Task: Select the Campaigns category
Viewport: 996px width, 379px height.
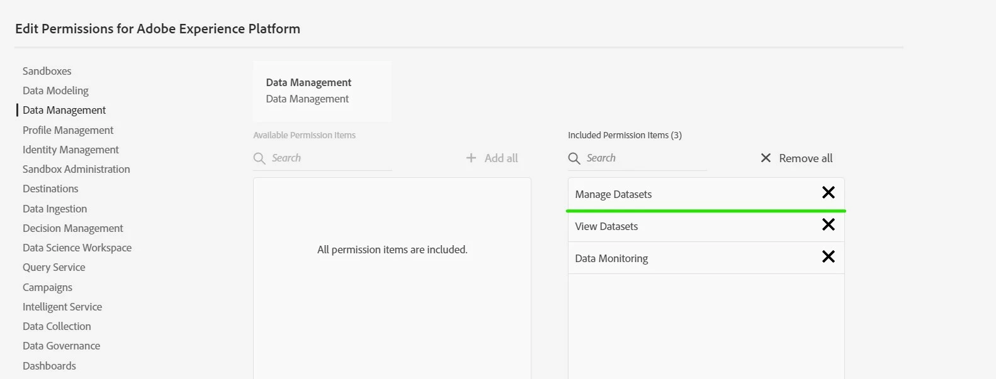Action: [47, 287]
